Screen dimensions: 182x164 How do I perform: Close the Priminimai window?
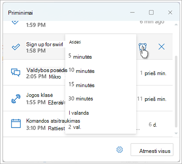coord(170,12)
